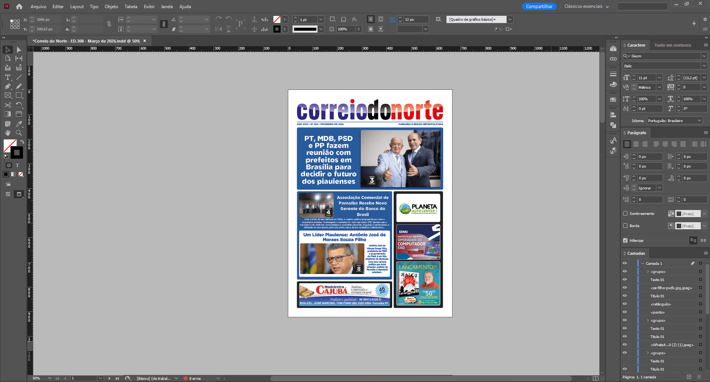The height and width of the screenshot is (382, 710).
Task: Open the font family Geom dropdown
Action: [704, 56]
